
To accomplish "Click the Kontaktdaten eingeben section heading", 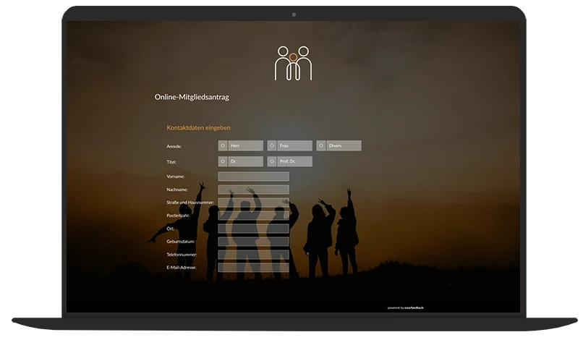I will (x=198, y=128).
